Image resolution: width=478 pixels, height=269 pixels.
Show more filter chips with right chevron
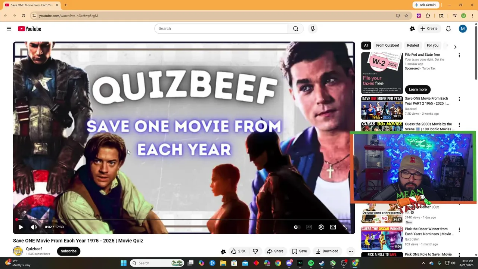pyautogui.click(x=455, y=47)
